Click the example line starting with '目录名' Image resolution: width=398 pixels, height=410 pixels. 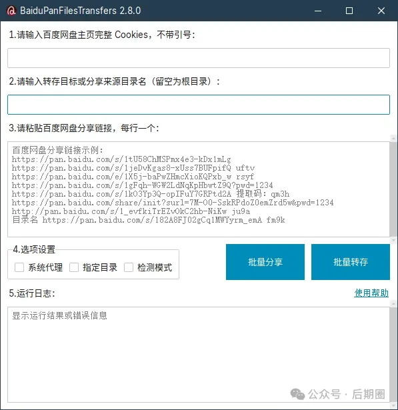(x=149, y=219)
